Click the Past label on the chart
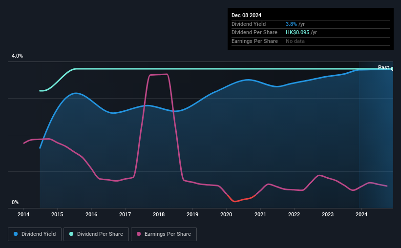 coord(383,67)
